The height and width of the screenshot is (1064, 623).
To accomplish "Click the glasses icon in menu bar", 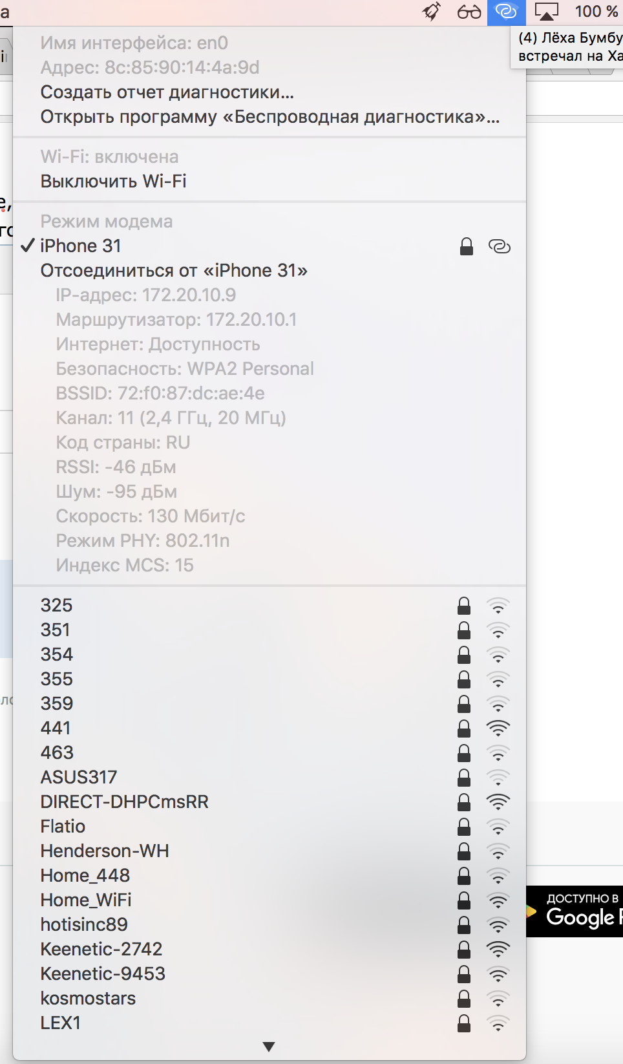I will pyautogui.click(x=469, y=12).
